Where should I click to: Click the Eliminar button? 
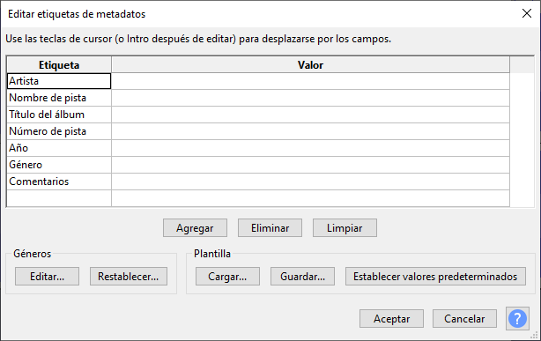coord(270,228)
